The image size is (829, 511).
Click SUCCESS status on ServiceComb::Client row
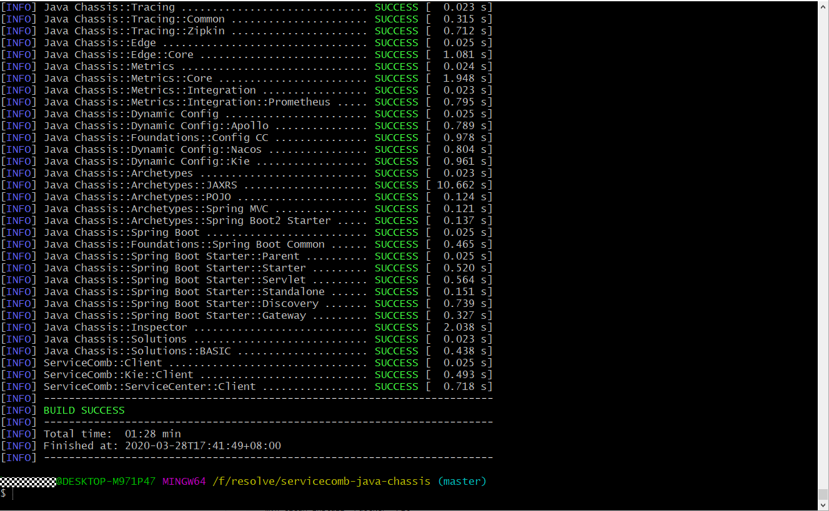397,363
